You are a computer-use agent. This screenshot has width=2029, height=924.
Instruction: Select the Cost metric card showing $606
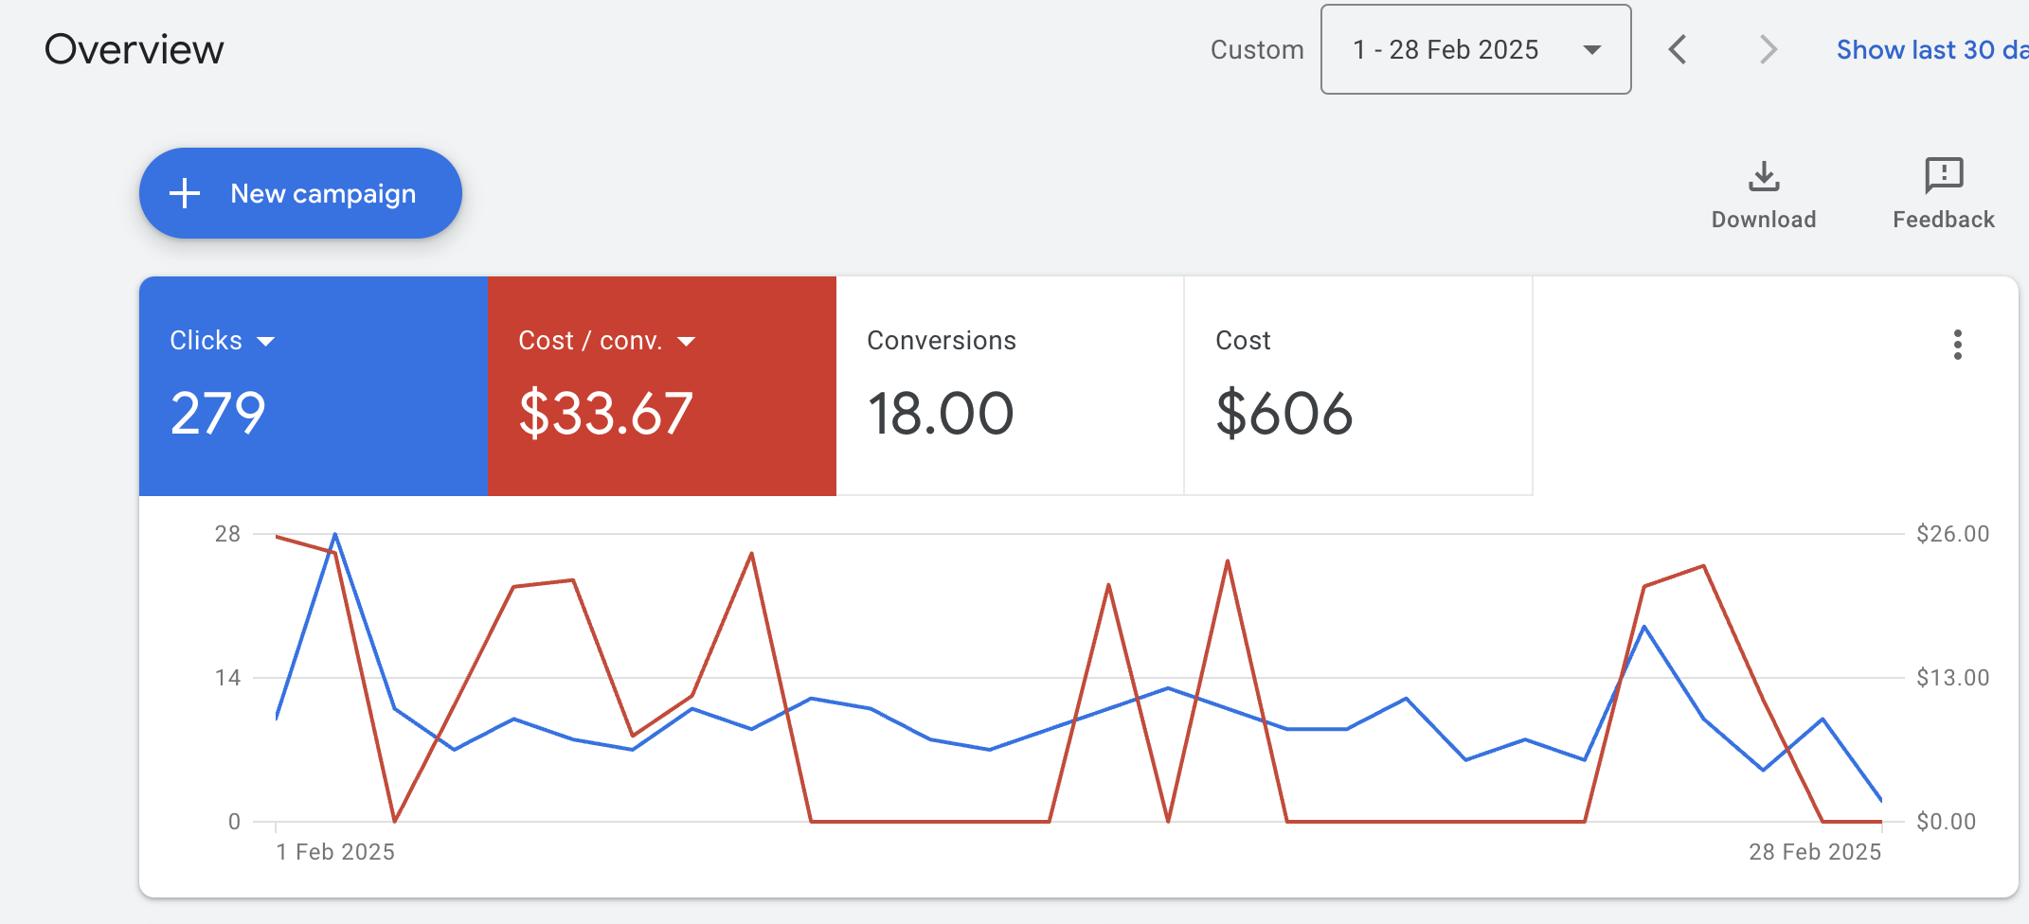1358,385
